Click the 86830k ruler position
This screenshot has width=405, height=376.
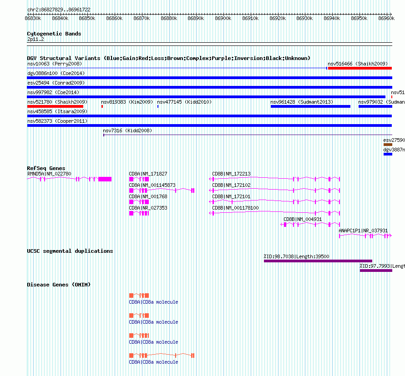[x=33, y=18]
